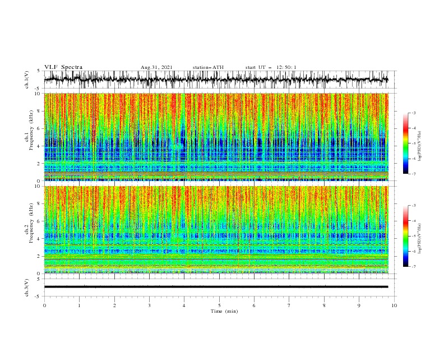Click the "station=ATH" header text
Image resolution: width=444 pixels, height=343 pixels.
pos(208,67)
